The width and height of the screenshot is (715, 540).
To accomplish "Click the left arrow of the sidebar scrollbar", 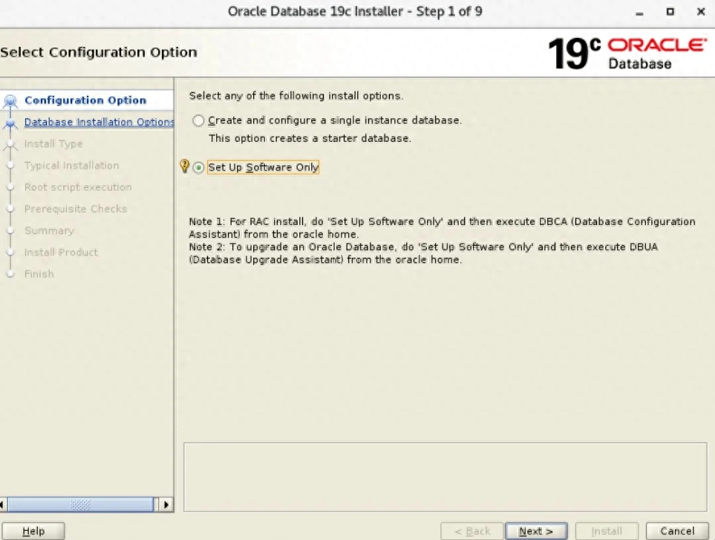I will (x=4, y=504).
